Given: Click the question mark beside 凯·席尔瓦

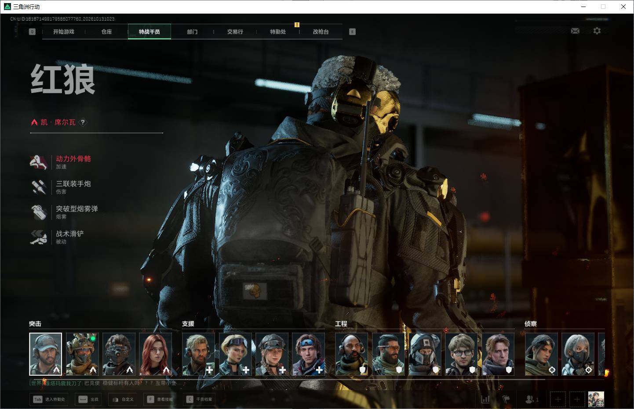Looking at the screenshot, I should pos(83,122).
